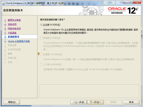
Task: Go to the 安装选项 step
Action: coord(12,24)
